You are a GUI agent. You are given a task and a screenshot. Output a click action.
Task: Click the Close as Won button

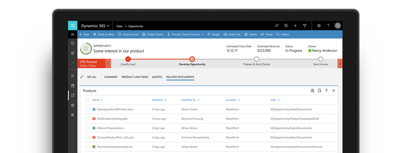pyautogui.click(x=103, y=34)
